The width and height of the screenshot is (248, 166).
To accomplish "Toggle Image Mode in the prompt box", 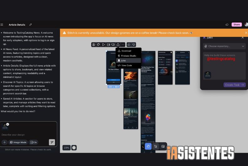I will (18, 142).
